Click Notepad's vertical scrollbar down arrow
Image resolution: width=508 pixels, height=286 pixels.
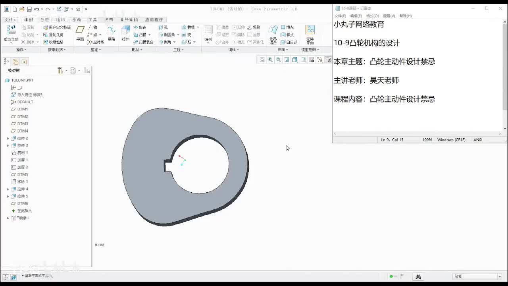(505, 128)
